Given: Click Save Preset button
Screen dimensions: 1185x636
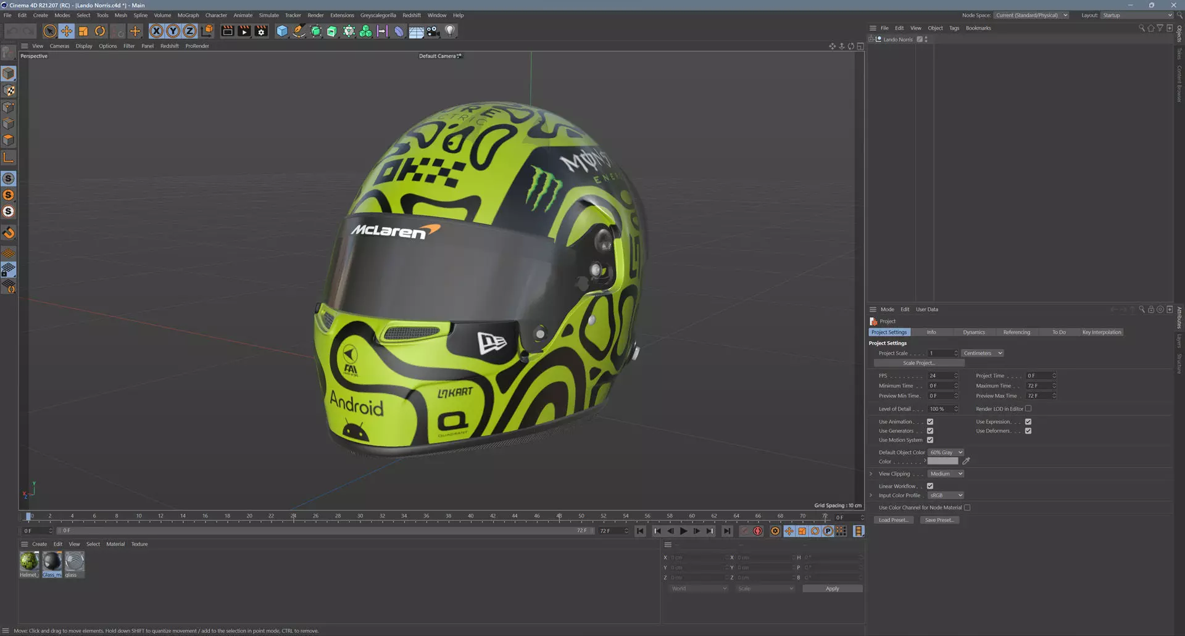Looking at the screenshot, I should 939,520.
